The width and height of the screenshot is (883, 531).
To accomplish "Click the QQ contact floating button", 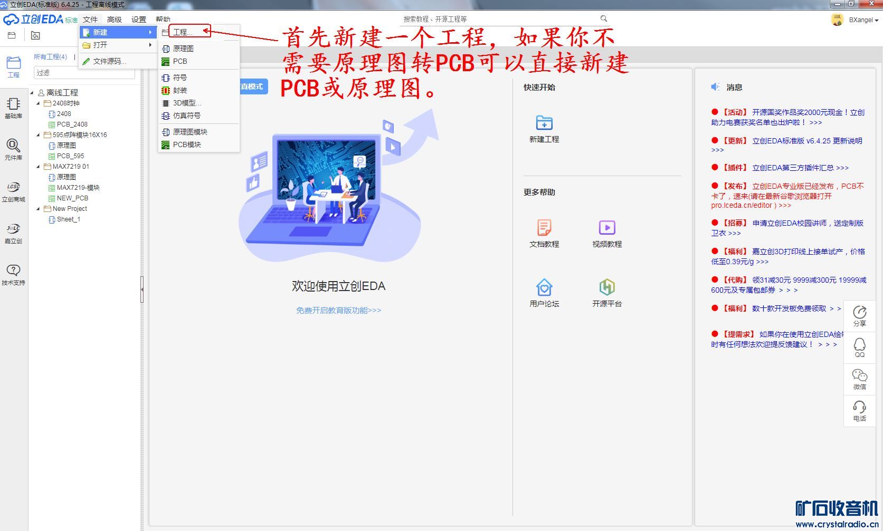I will [860, 347].
